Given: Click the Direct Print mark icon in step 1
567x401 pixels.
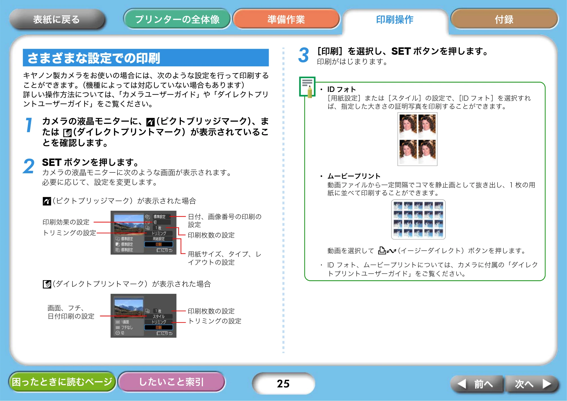Looking at the screenshot, I should click(67, 133).
